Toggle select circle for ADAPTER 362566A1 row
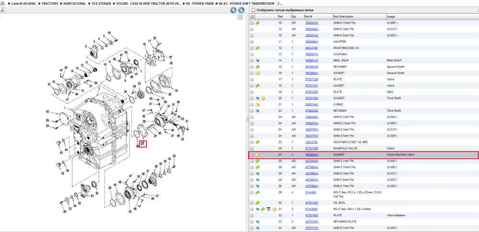The width and height of the screenshot is (479, 232). (x=252, y=42)
